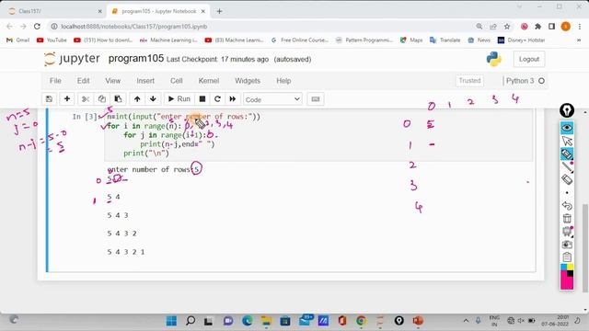Click the Trusted notebook button
Screen dimensions: 589x331
pos(469,81)
